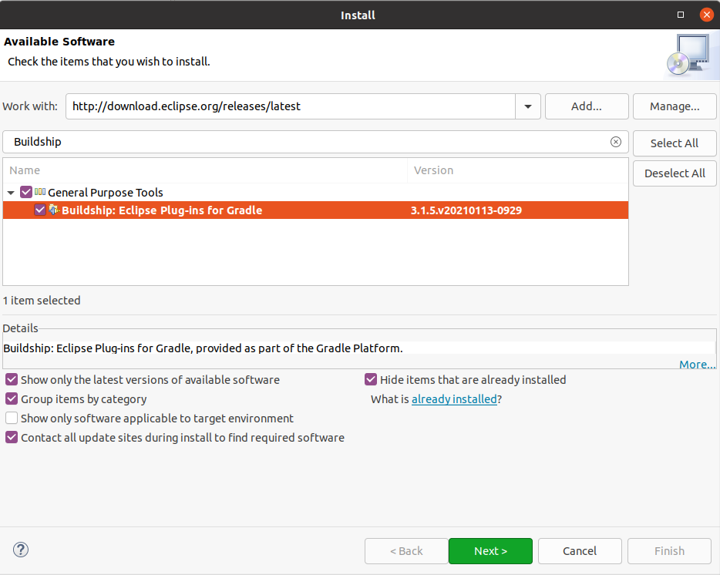Uncheck the General Purpose Tools category
Image resolution: width=720 pixels, height=575 pixels.
(25, 193)
